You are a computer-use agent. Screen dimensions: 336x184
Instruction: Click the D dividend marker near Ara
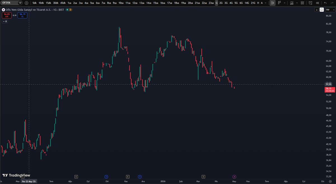[x=140, y=176]
